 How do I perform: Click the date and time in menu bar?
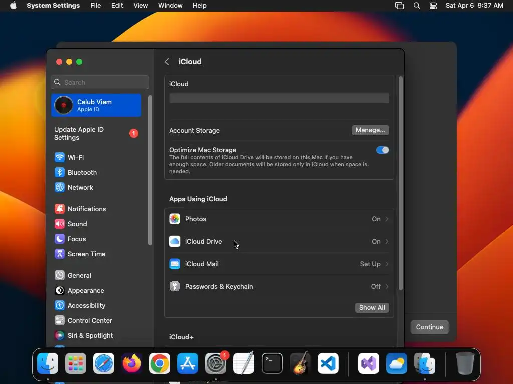pyautogui.click(x=474, y=6)
